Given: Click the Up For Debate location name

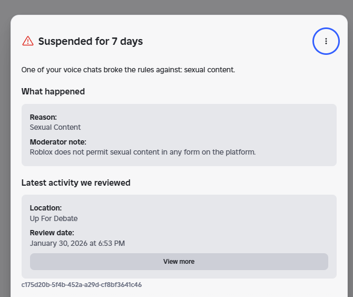Looking at the screenshot, I should coord(54,218).
